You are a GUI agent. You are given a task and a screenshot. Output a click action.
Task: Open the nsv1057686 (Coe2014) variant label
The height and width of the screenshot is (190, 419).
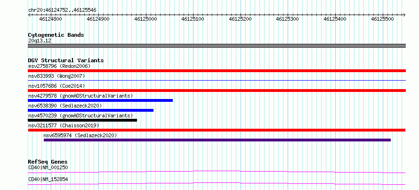click(56, 86)
